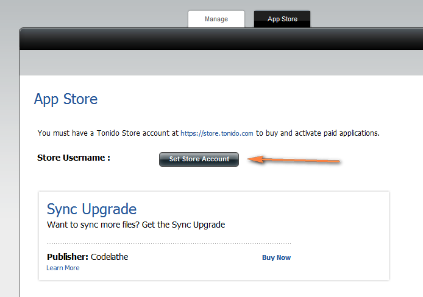Screen dimensions: 423x297
Task: Click the black header bar
Action: (221, 40)
